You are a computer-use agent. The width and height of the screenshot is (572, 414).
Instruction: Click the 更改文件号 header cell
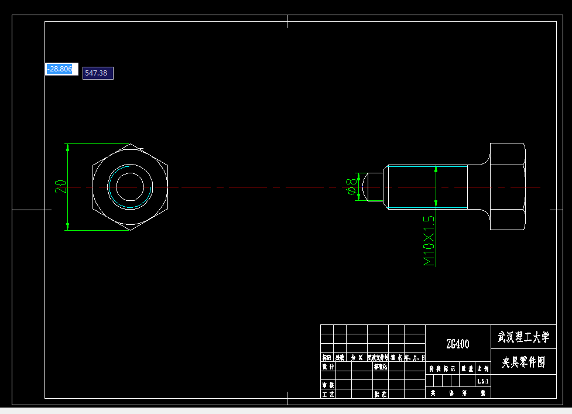coord(378,357)
